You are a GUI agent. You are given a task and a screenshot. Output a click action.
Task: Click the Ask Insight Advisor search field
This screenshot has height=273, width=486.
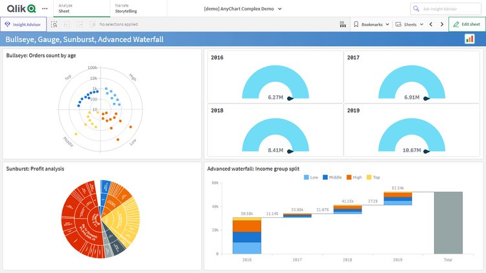click(x=447, y=8)
